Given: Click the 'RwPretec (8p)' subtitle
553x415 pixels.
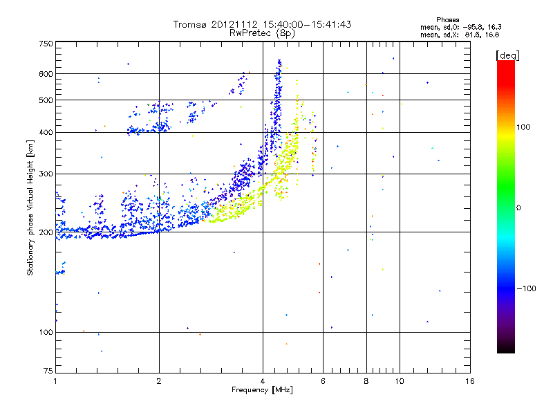Looking at the screenshot, I should pos(262,33).
